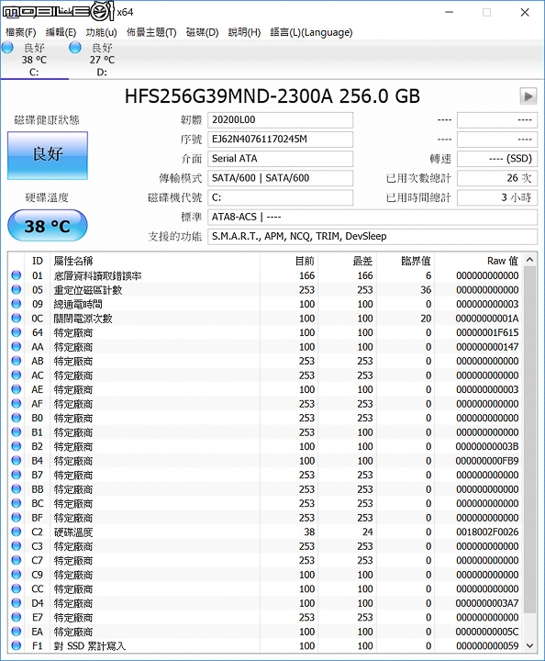545x661 pixels.
Task: Click the 屬性名稱 column header
Action: (x=155, y=261)
